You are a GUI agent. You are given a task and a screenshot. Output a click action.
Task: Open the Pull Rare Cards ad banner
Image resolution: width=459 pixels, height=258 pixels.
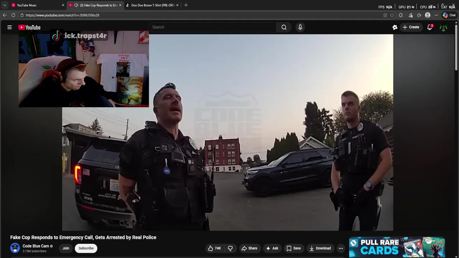[397, 247]
